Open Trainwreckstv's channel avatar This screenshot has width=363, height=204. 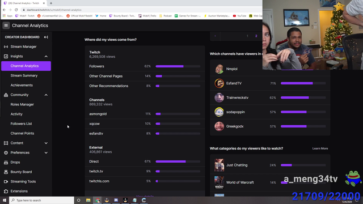[219, 97]
